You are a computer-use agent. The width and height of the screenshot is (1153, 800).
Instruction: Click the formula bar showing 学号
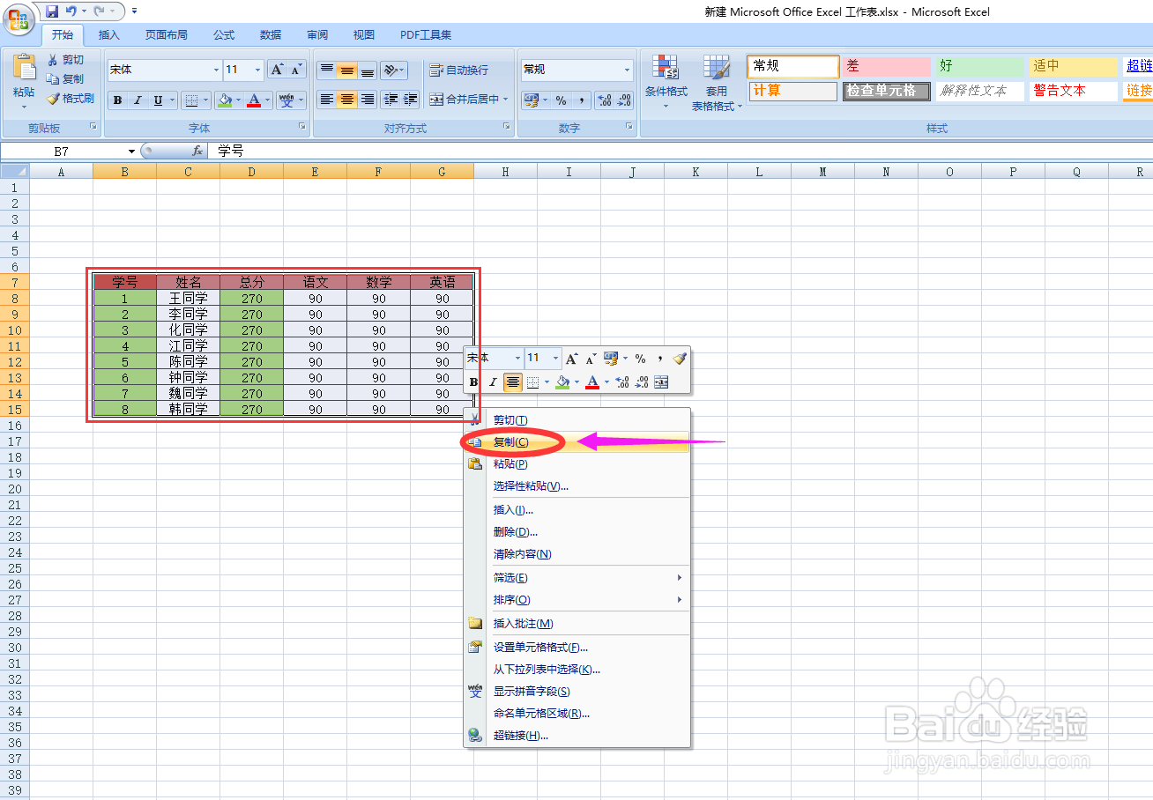click(681, 151)
